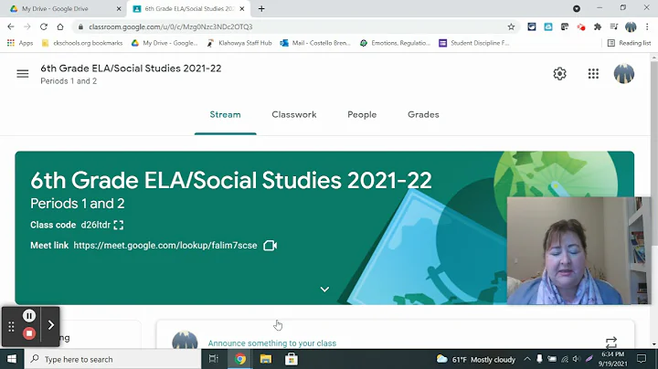
Task: Open the Reading list
Action: pyautogui.click(x=629, y=43)
